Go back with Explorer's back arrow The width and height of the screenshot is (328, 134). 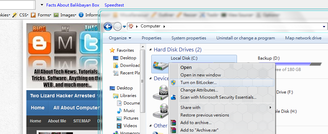(x=108, y=27)
